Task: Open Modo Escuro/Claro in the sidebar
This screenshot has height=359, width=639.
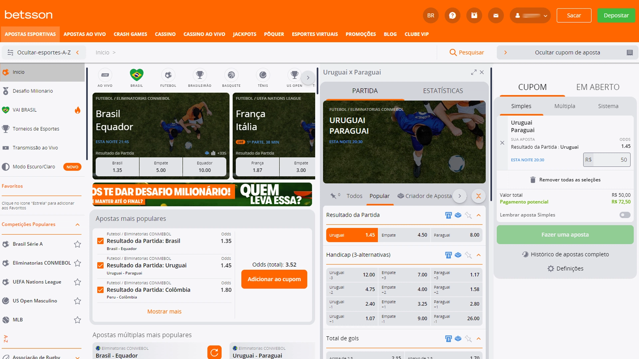Action: [34, 167]
